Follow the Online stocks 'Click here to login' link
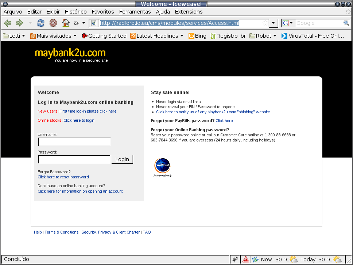Screen dimensions: 353x265 pyautogui.click(x=79, y=121)
